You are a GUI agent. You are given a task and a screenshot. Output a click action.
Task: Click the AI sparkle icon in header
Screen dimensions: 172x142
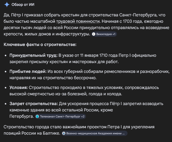(7, 5)
